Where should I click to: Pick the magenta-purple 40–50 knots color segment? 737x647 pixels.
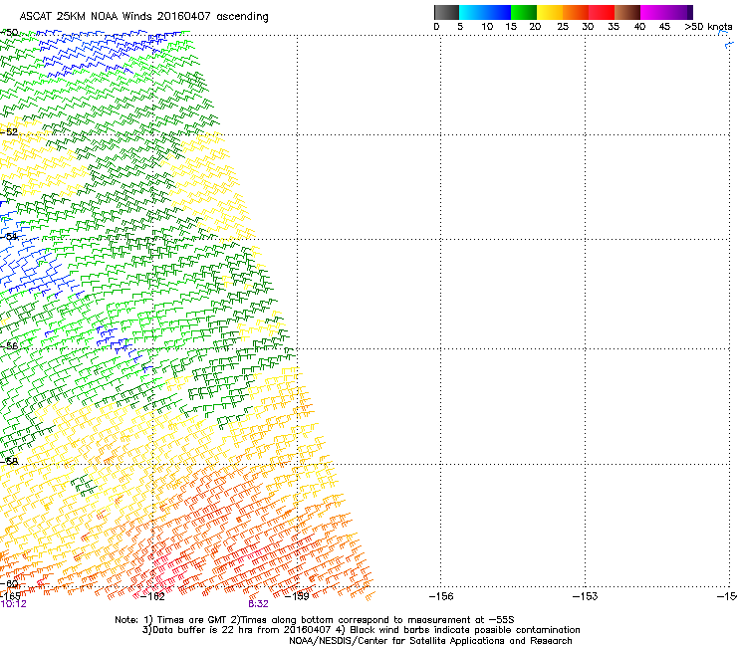(666, 12)
